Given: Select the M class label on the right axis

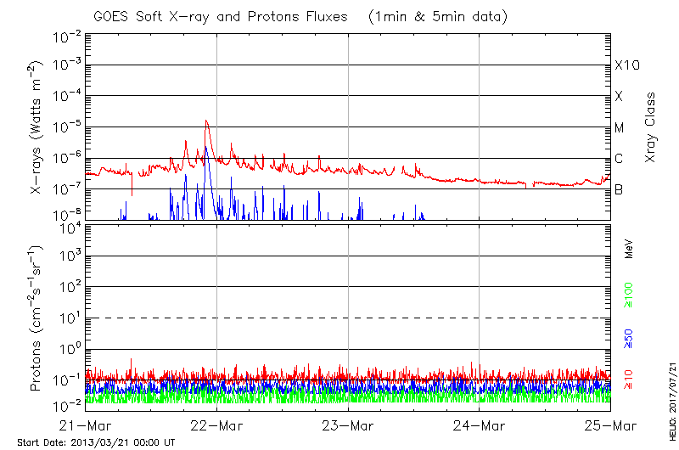Looking at the screenshot, I should click(x=620, y=128).
